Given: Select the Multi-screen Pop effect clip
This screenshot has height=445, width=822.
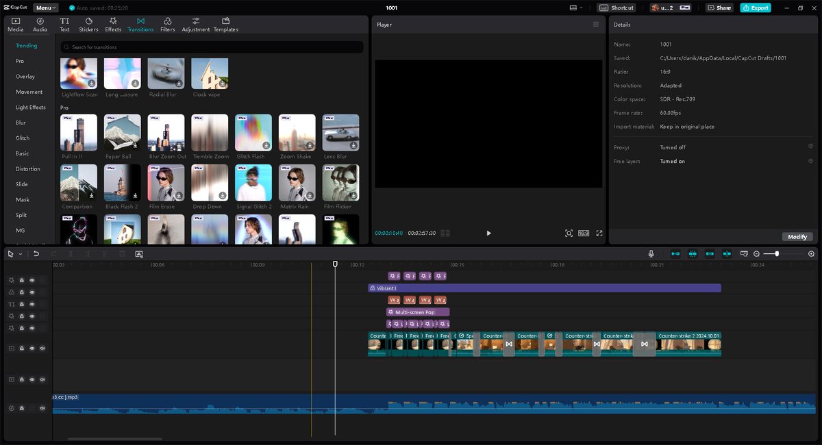Looking at the screenshot, I should pos(419,312).
